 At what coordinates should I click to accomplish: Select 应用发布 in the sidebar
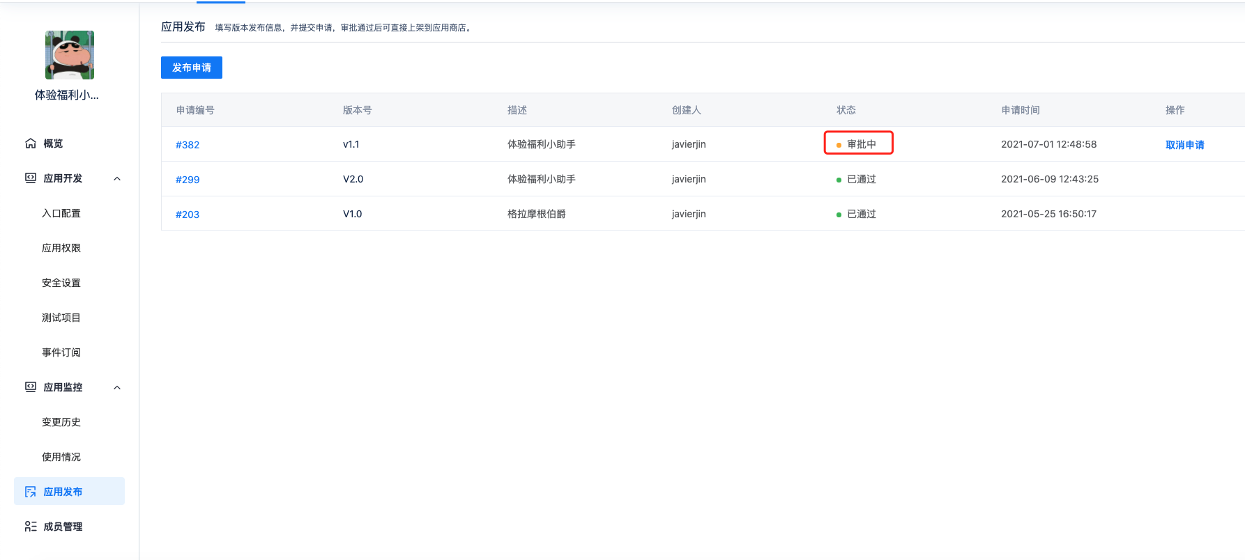(69, 491)
